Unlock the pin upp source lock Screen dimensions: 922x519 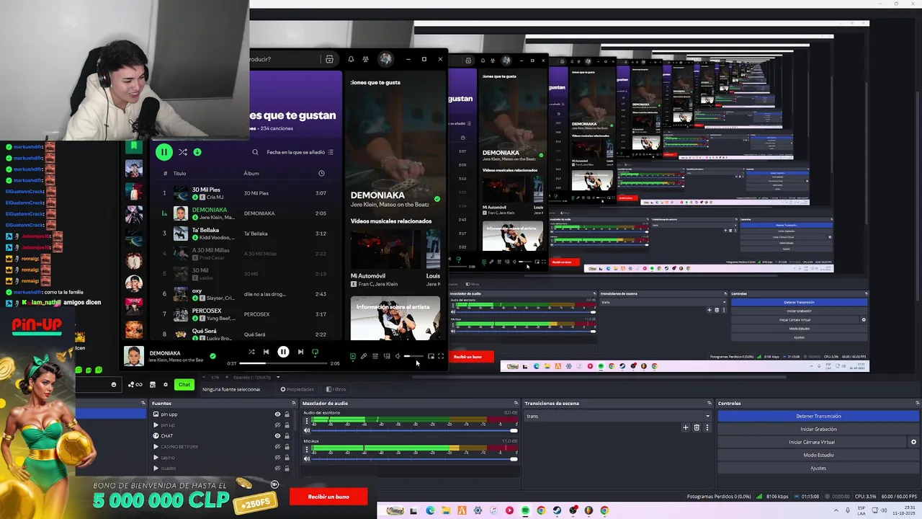tap(287, 414)
